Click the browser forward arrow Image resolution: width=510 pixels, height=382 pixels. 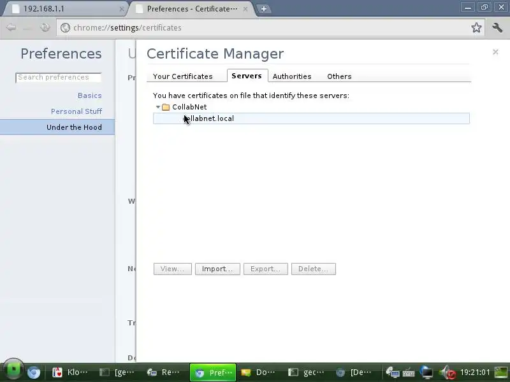pos(28,27)
